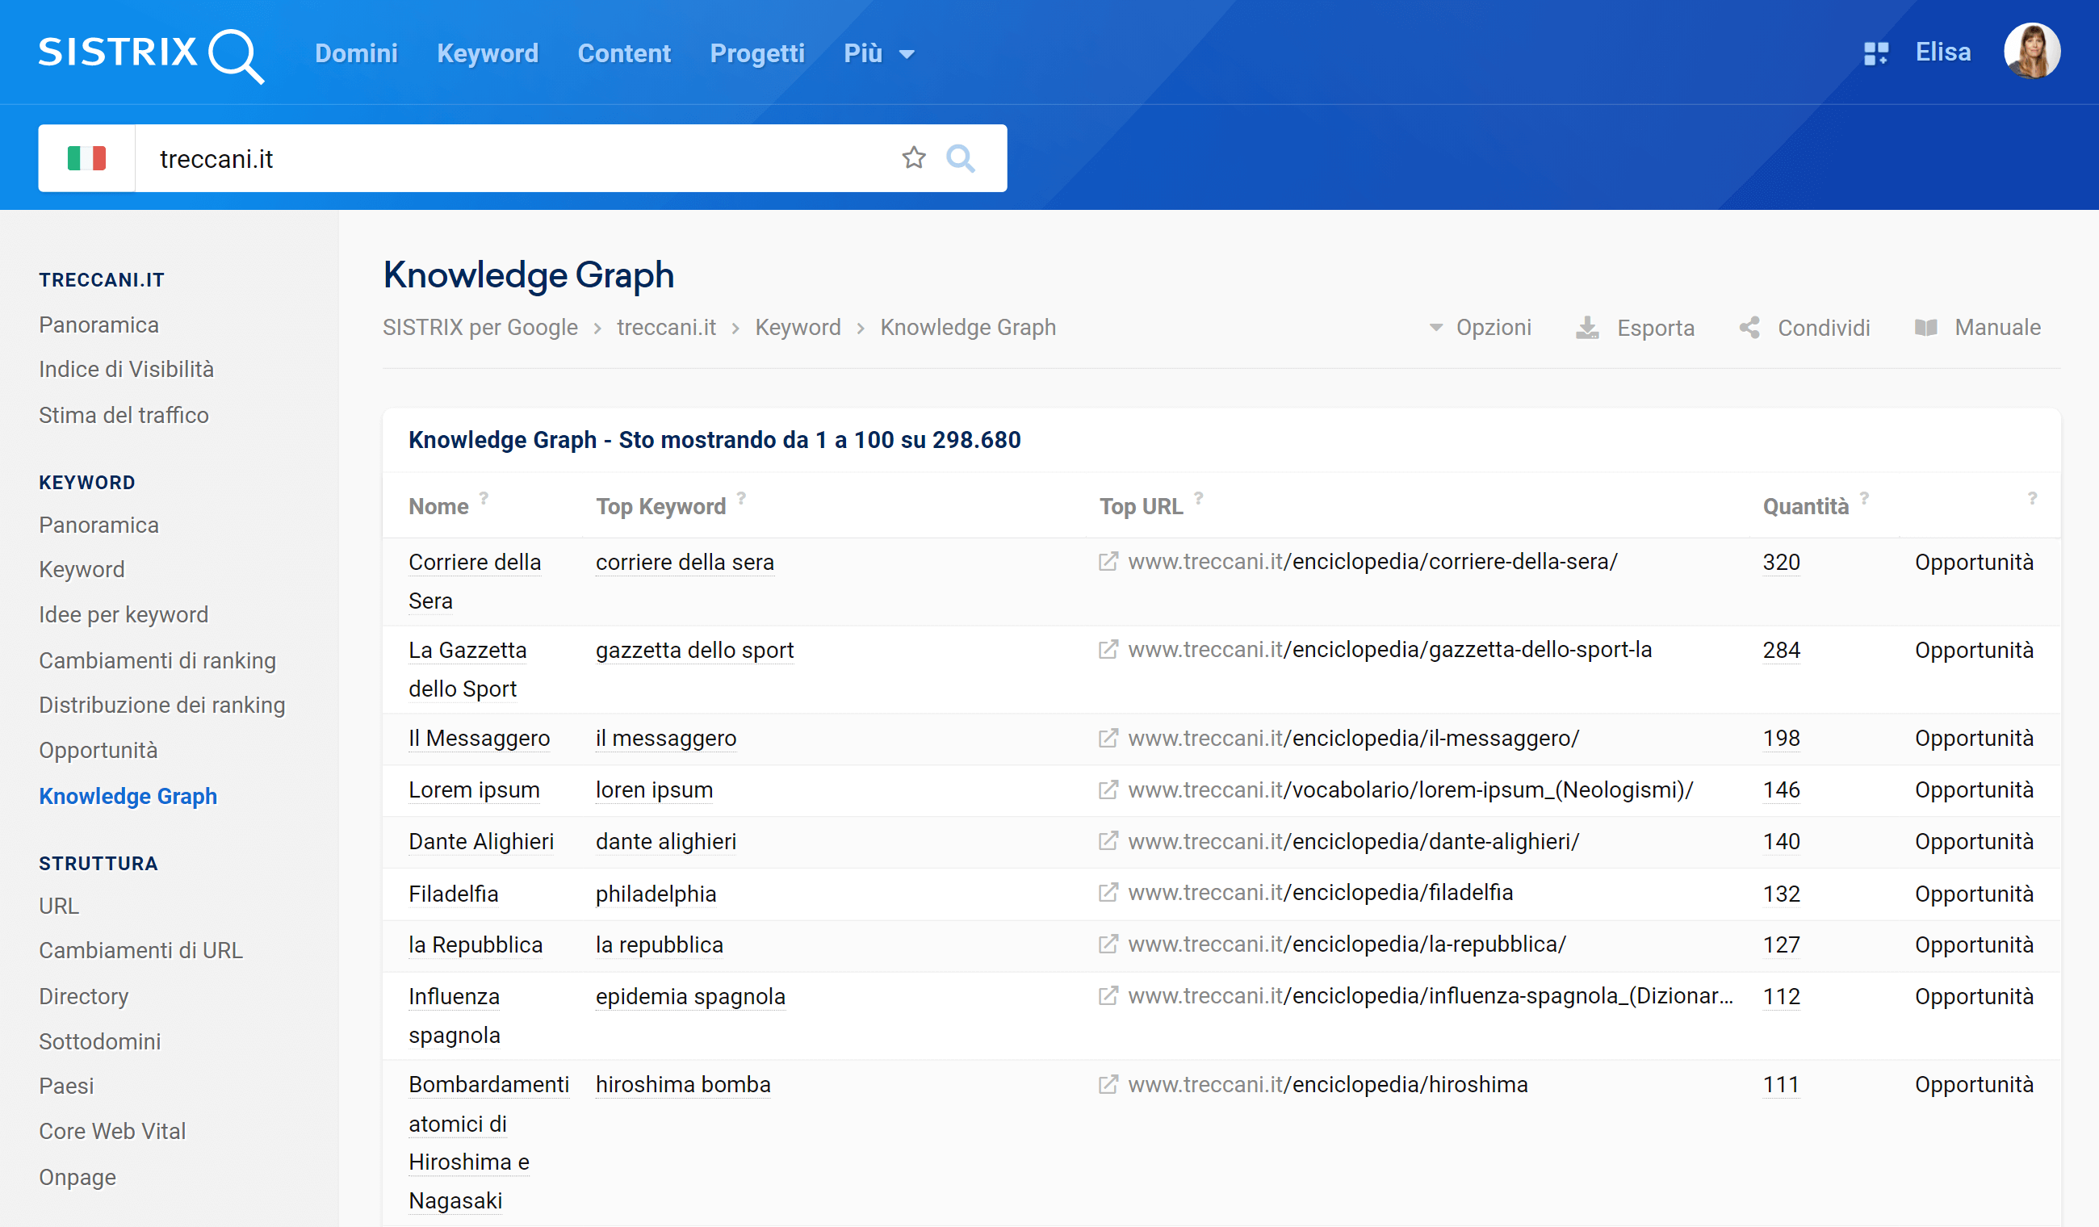Click the Knowledge Graph sidebar link
2099x1227 pixels.
pyautogui.click(x=127, y=796)
